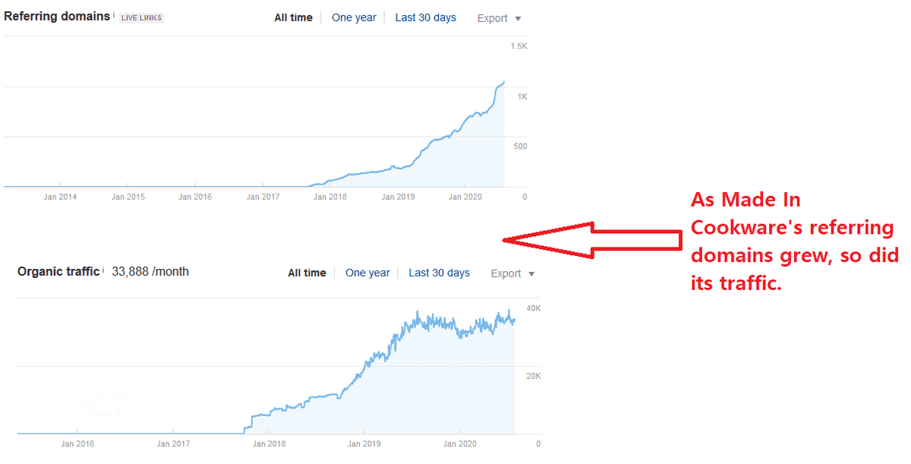Image resolution: width=911 pixels, height=464 pixels.
Task: Click the 40K label on Organic traffic chart
Action: click(x=534, y=308)
